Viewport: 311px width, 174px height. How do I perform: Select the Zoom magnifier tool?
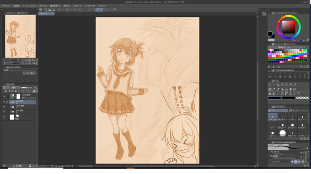coord(270,85)
